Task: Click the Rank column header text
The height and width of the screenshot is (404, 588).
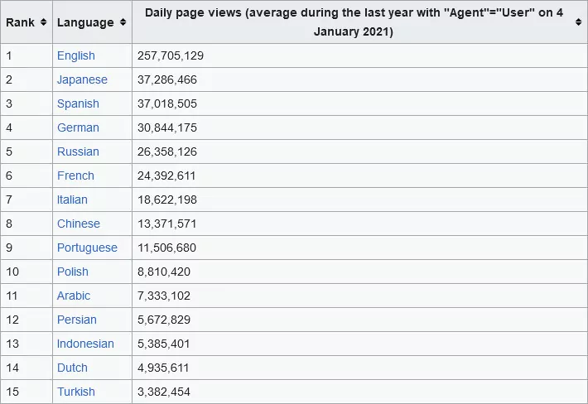Action: click(20, 22)
